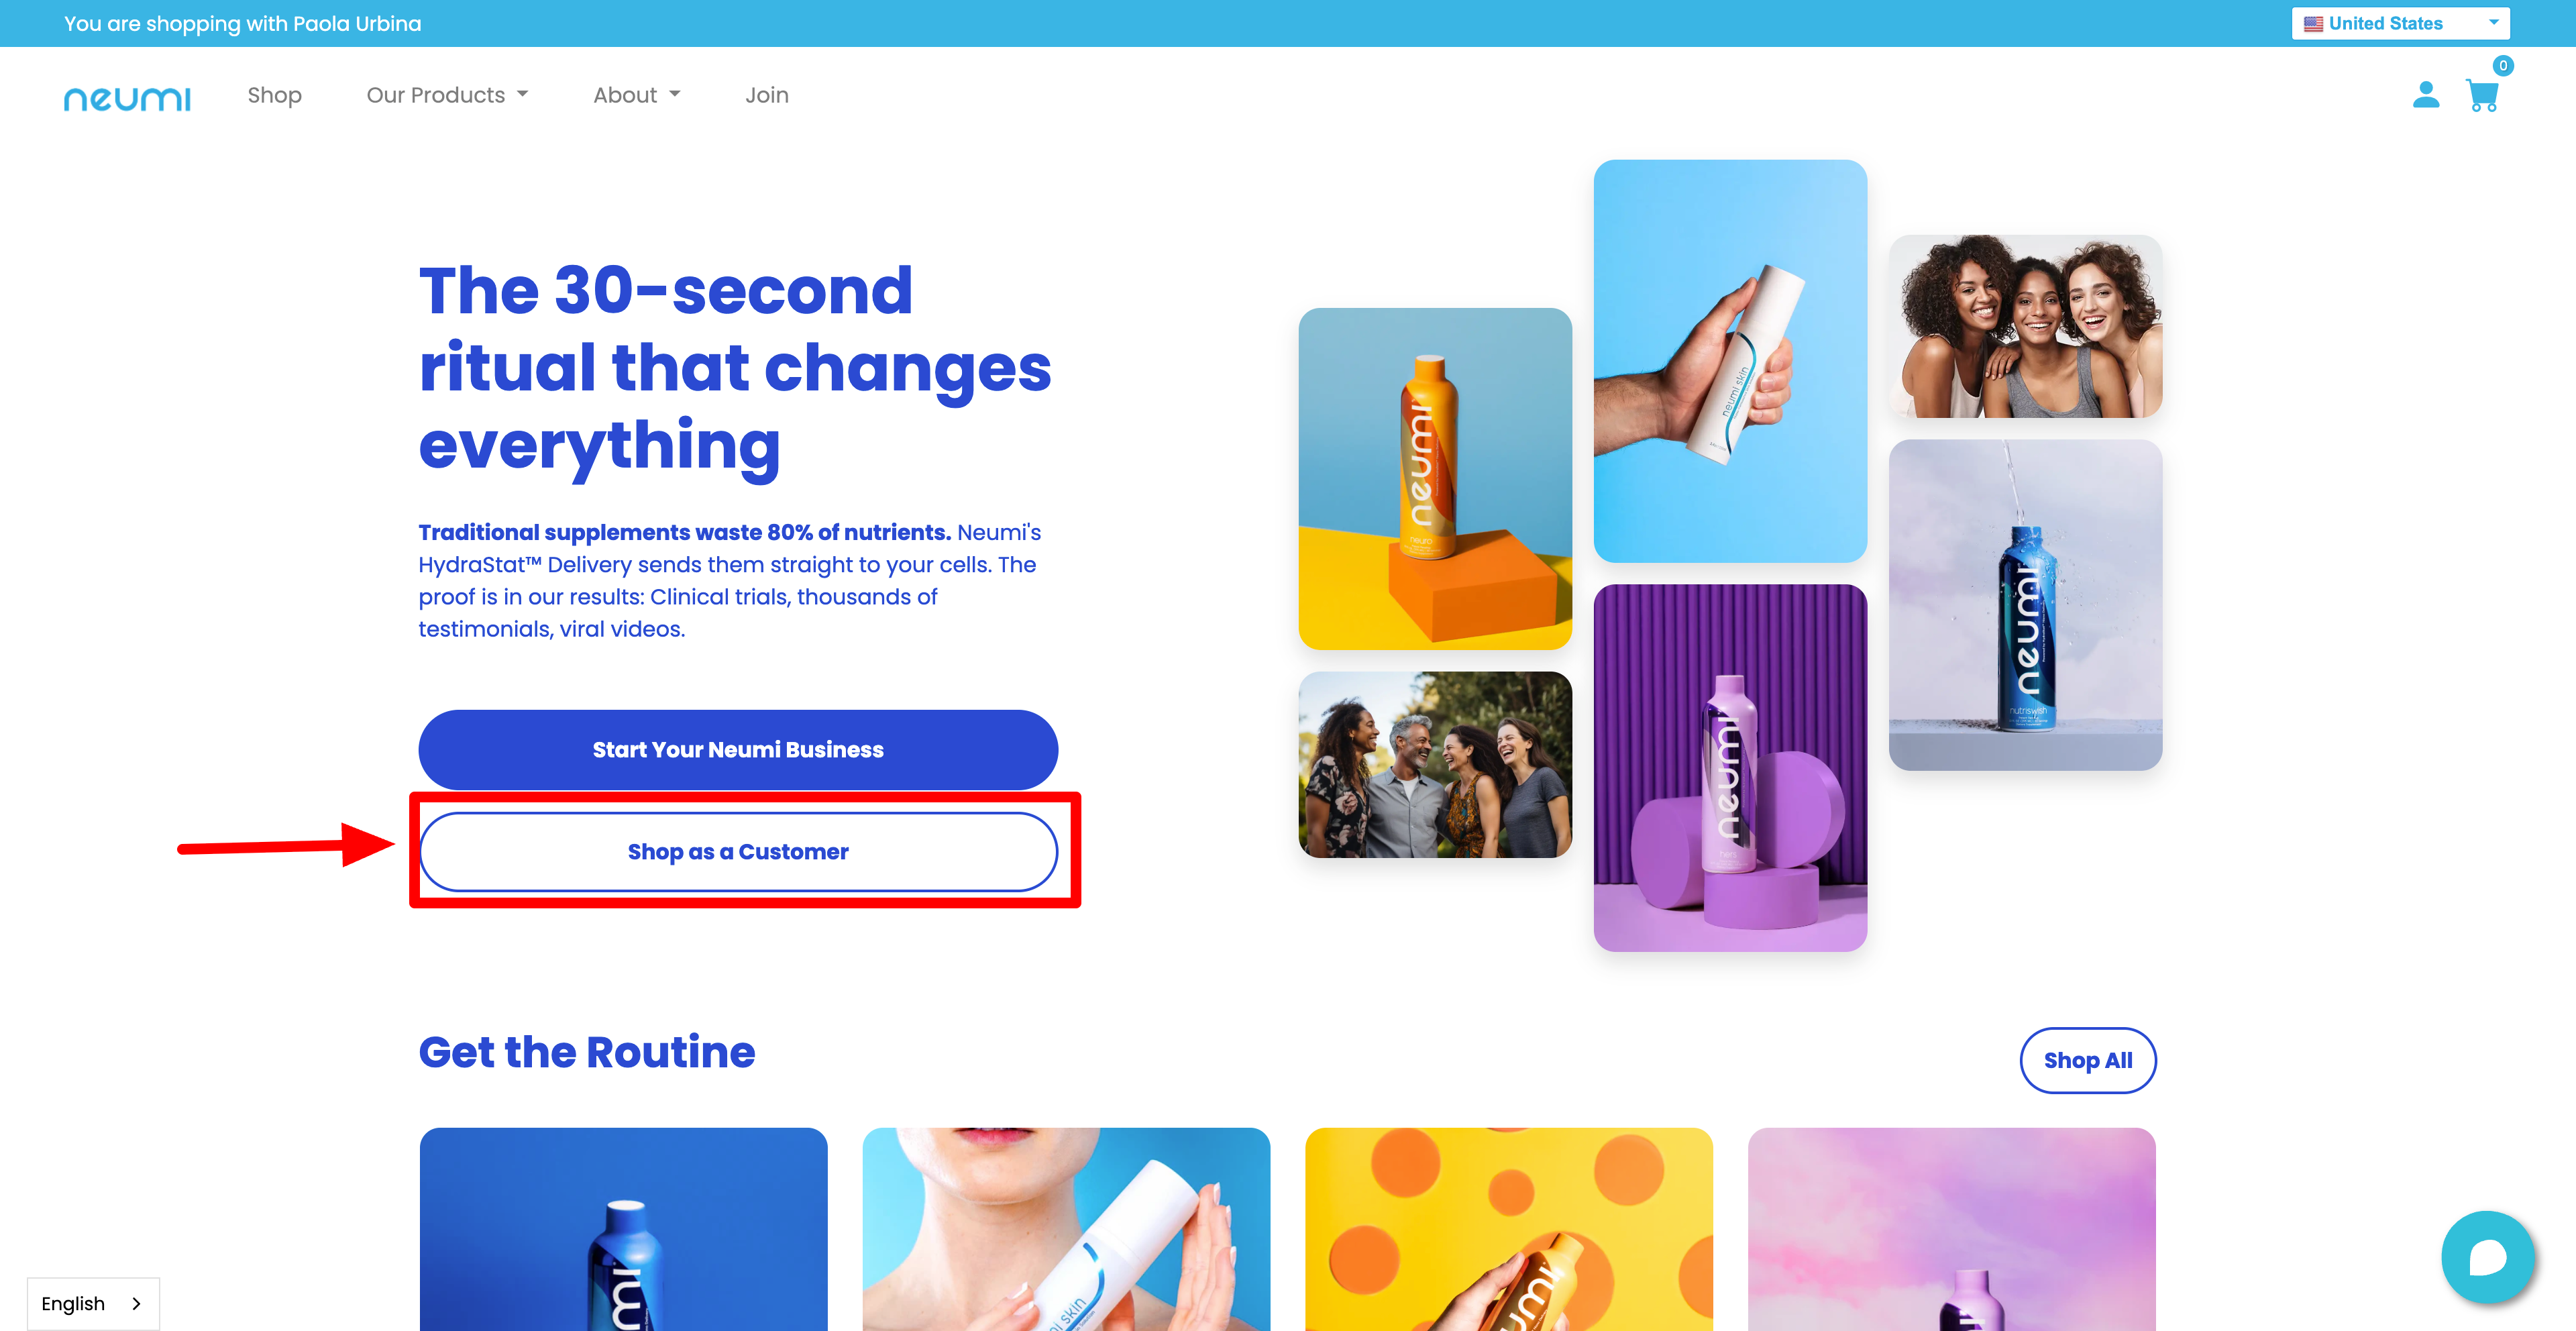Expand the Our Products menu
This screenshot has height=1331, width=2576.
click(x=447, y=95)
